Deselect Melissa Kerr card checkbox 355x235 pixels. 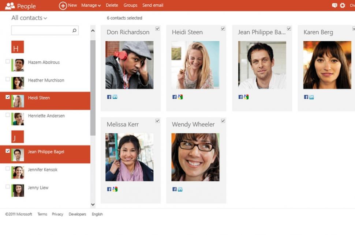click(157, 121)
